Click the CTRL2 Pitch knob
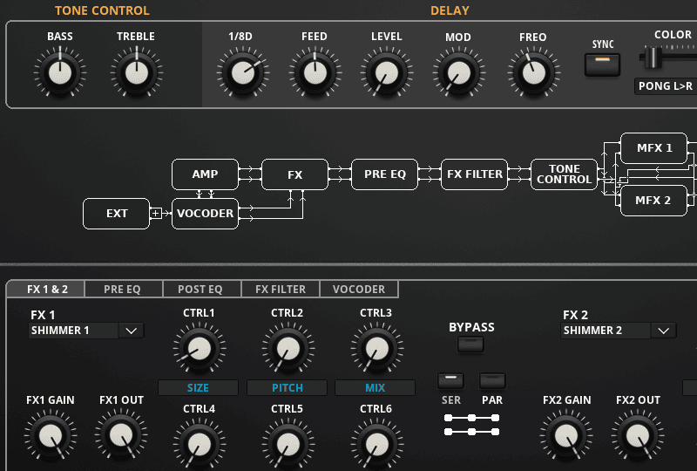 (287, 350)
